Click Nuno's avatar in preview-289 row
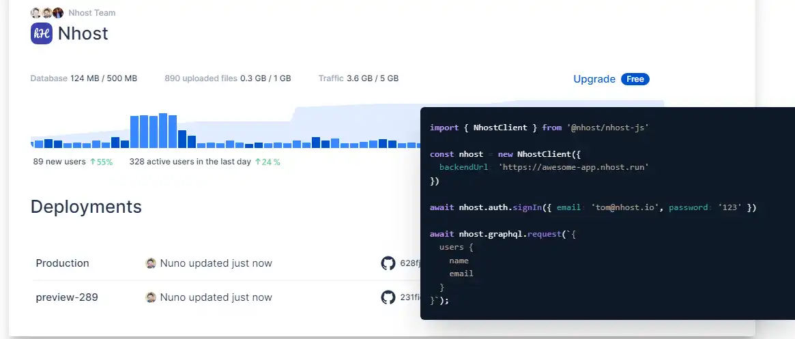Image resolution: width=795 pixels, height=339 pixels. (151, 297)
